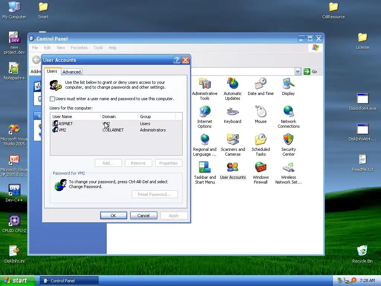381x286 pixels.
Task: Click the Back arrow in Control Panel
Action: pyautogui.click(x=36, y=60)
